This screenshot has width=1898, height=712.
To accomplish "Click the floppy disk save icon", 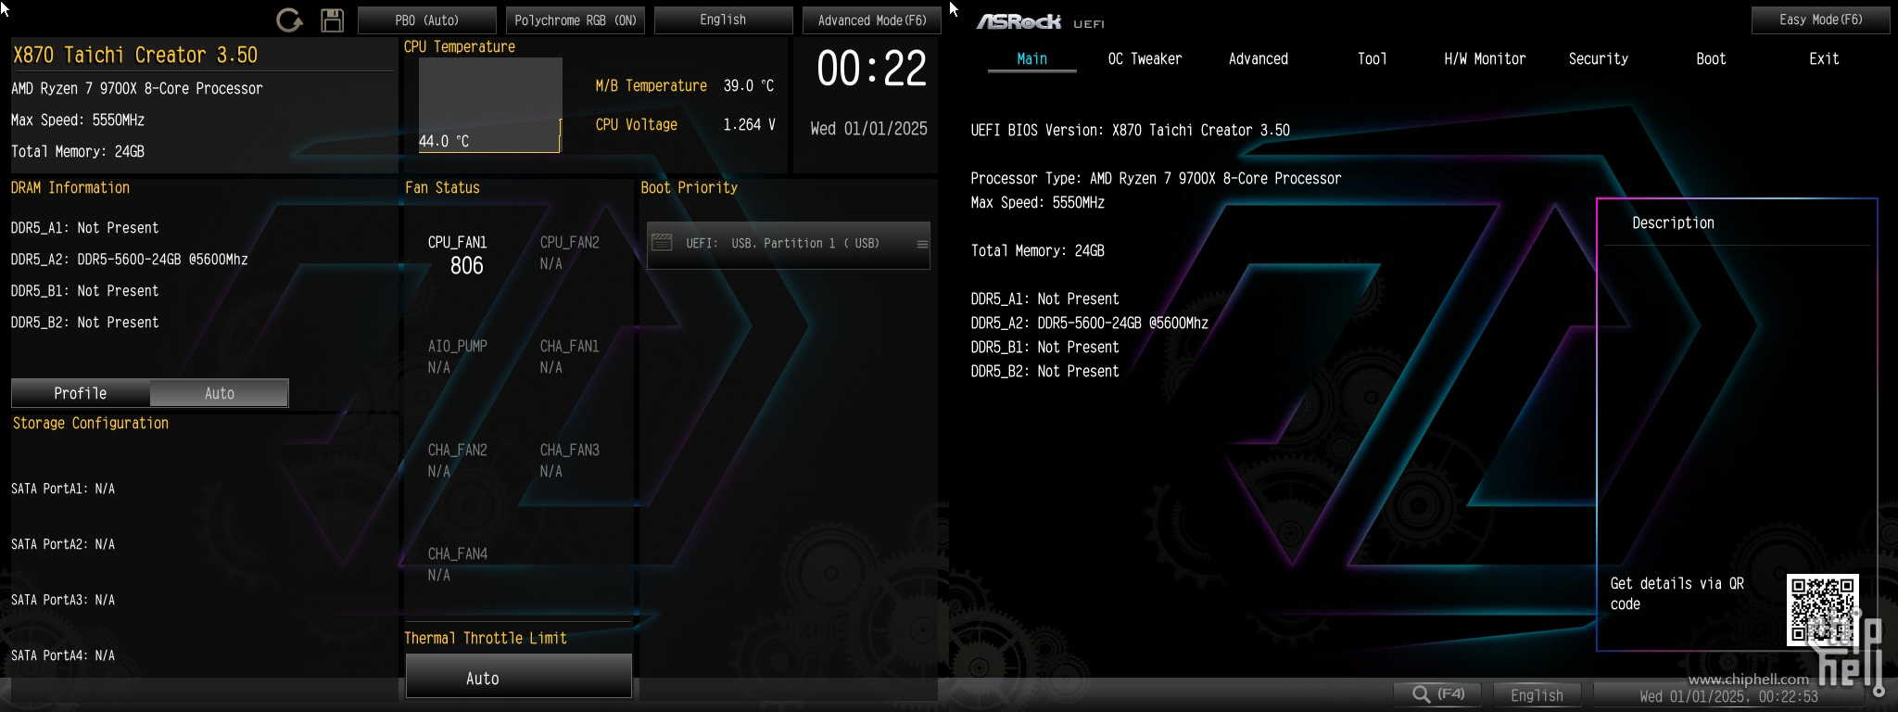I will coord(332,20).
